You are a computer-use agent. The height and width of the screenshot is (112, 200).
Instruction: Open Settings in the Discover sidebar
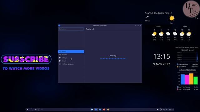coord(71,58)
